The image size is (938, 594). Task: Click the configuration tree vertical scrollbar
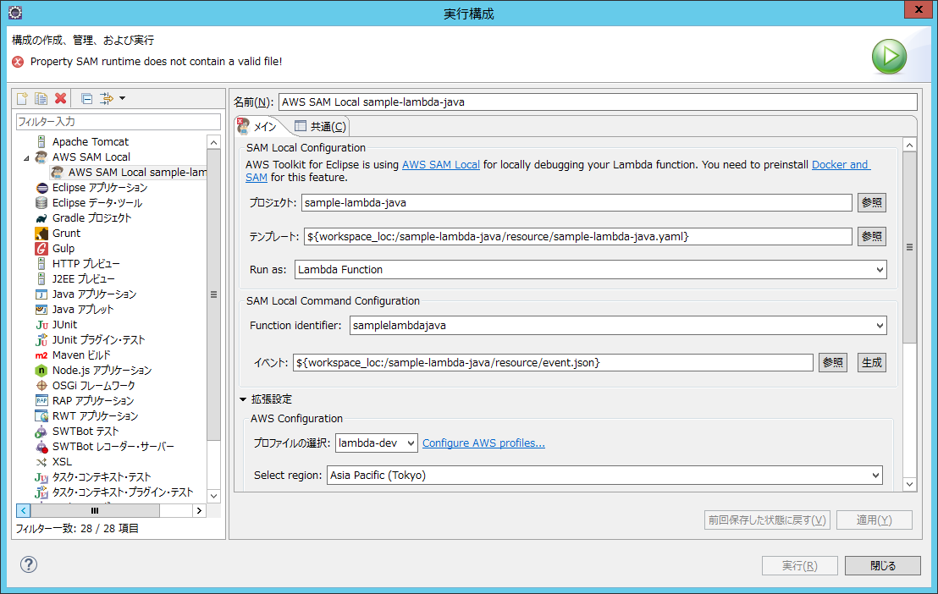(x=213, y=294)
